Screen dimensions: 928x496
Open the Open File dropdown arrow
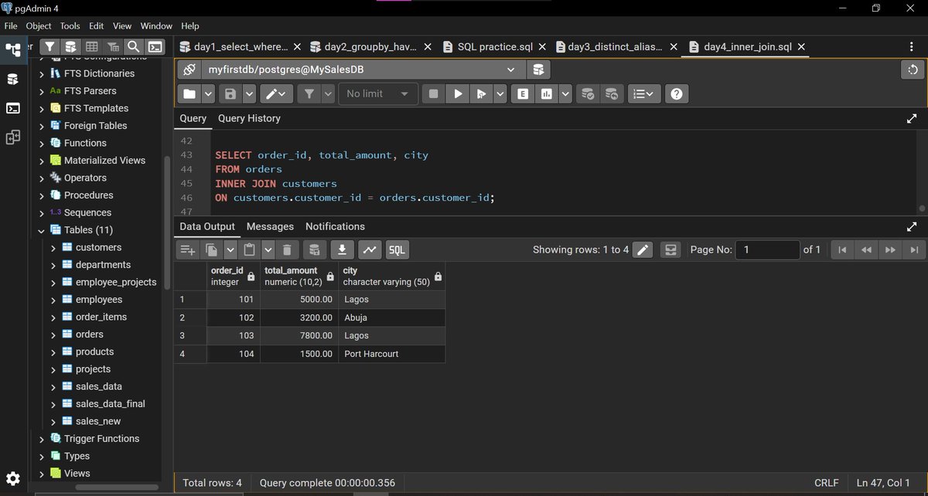tap(208, 93)
